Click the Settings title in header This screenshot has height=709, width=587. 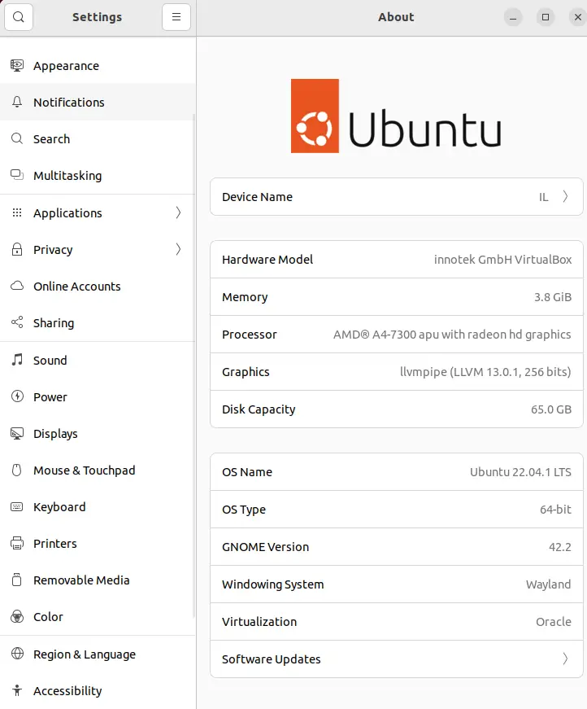[97, 17]
